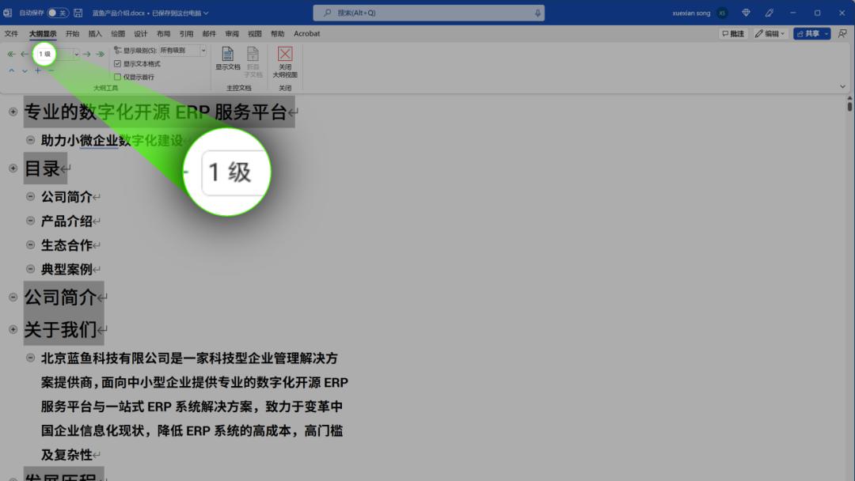Click the 批注 comments button

(734, 33)
